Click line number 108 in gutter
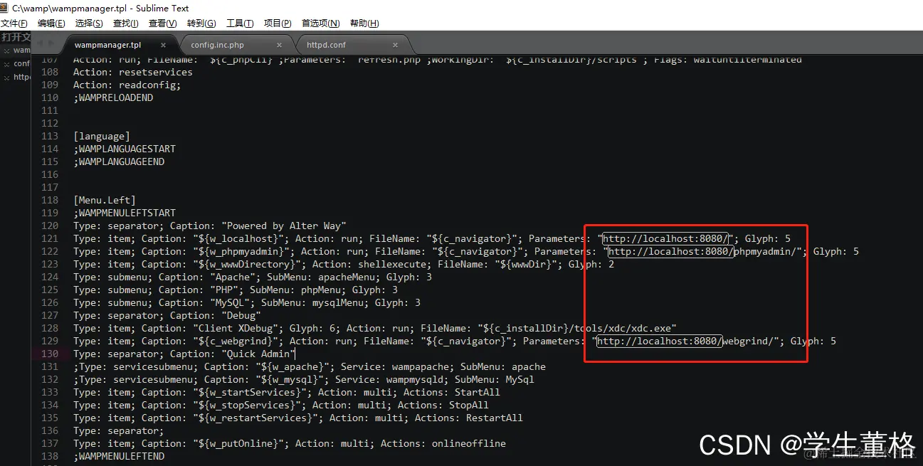Viewport: 923px width, 466px height. 50,72
